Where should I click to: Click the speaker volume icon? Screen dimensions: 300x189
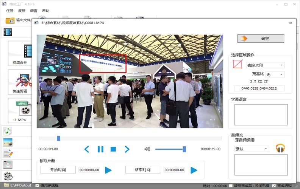(147, 149)
